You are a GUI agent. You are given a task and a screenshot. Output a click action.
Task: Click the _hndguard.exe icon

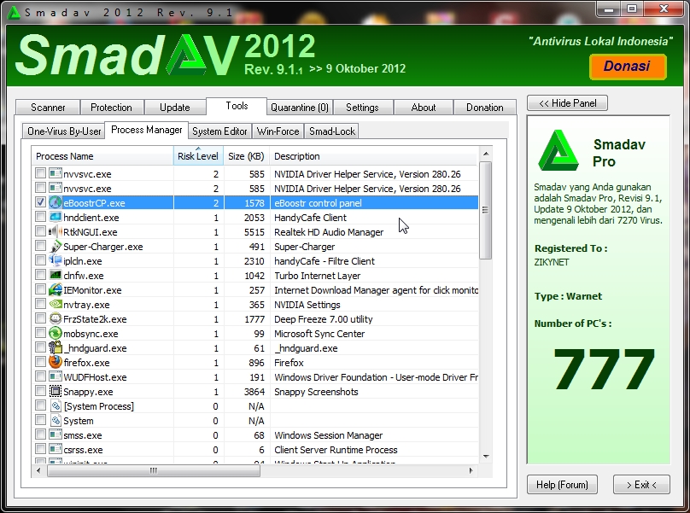[x=55, y=347]
